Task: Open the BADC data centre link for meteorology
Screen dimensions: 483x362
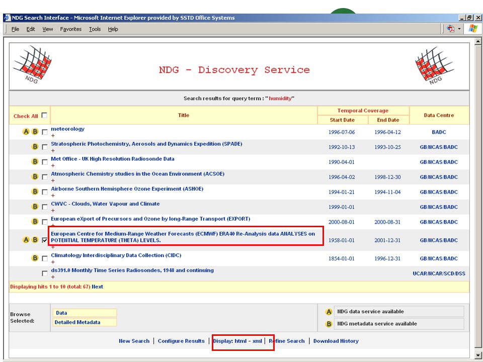Action: click(x=439, y=132)
